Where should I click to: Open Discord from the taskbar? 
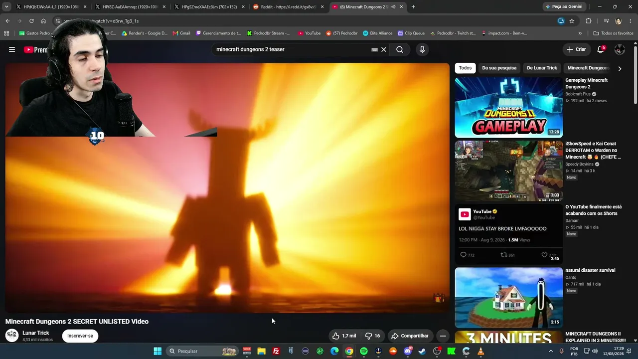coord(408,351)
